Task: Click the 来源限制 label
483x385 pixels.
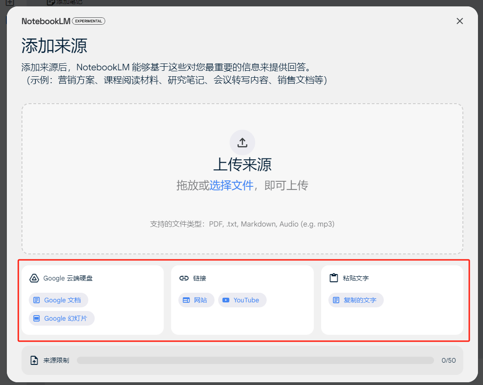Action: coord(56,360)
